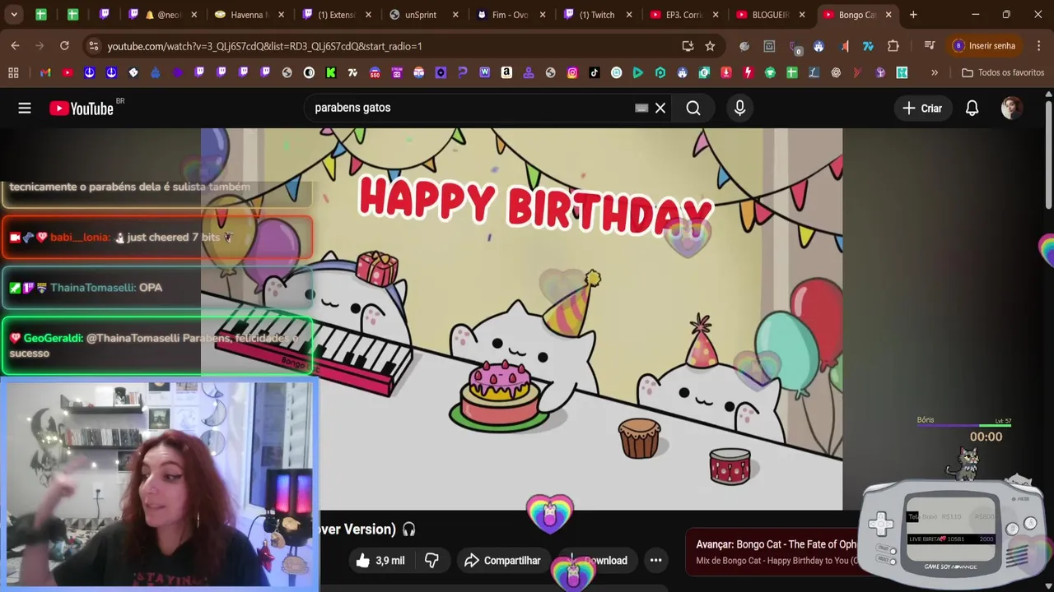This screenshot has height=592, width=1054.
Task: Open Chrome three-dot menu
Action: tap(1038, 46)
